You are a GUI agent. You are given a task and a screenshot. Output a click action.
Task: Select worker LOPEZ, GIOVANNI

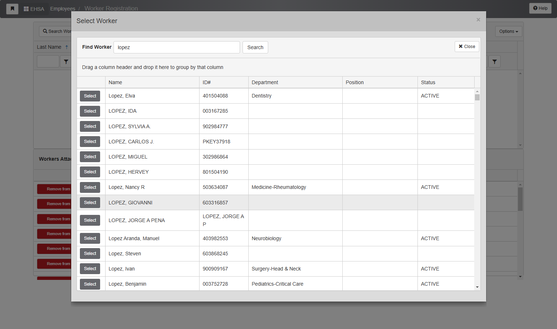(90, 203)
